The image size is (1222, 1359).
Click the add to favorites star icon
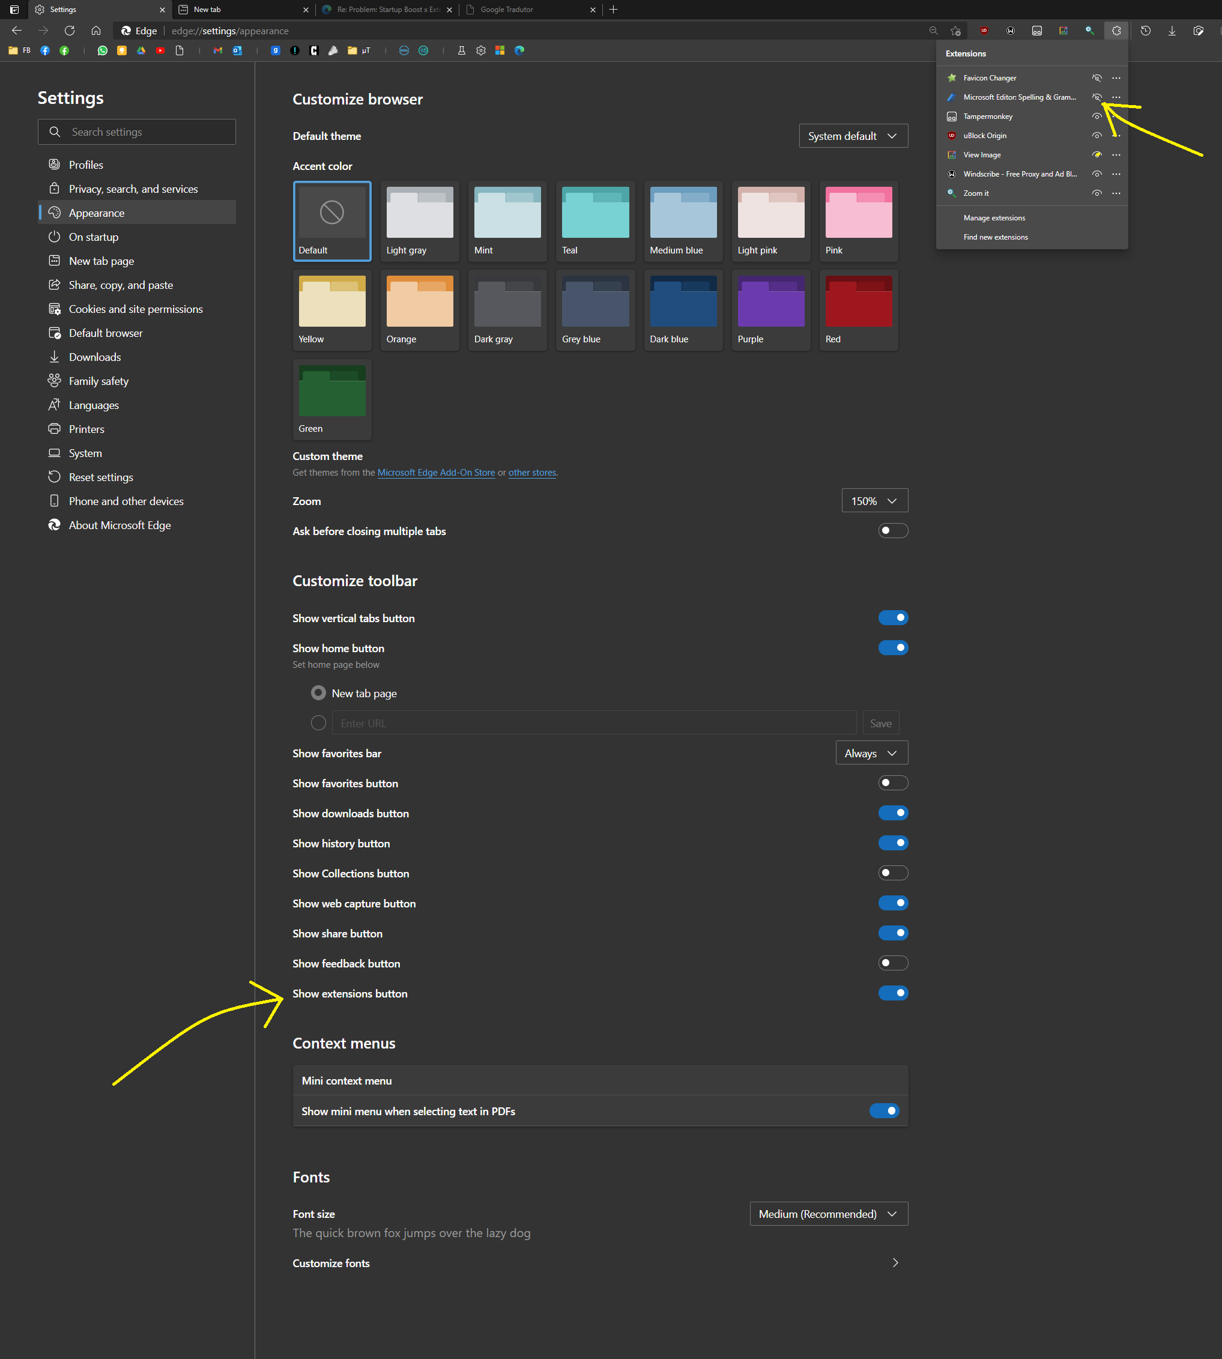click(955, 31)
